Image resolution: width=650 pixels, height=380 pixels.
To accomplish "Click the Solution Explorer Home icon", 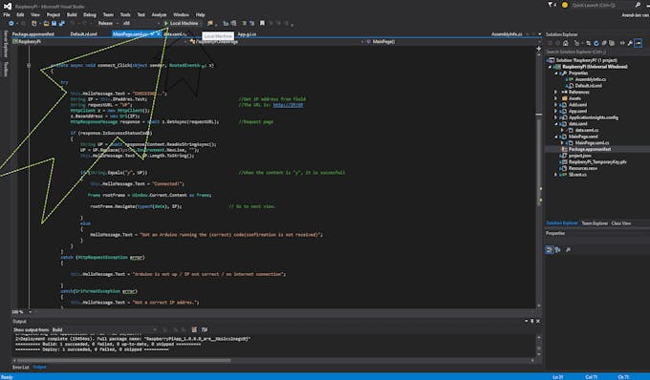I will pos(566,43).
